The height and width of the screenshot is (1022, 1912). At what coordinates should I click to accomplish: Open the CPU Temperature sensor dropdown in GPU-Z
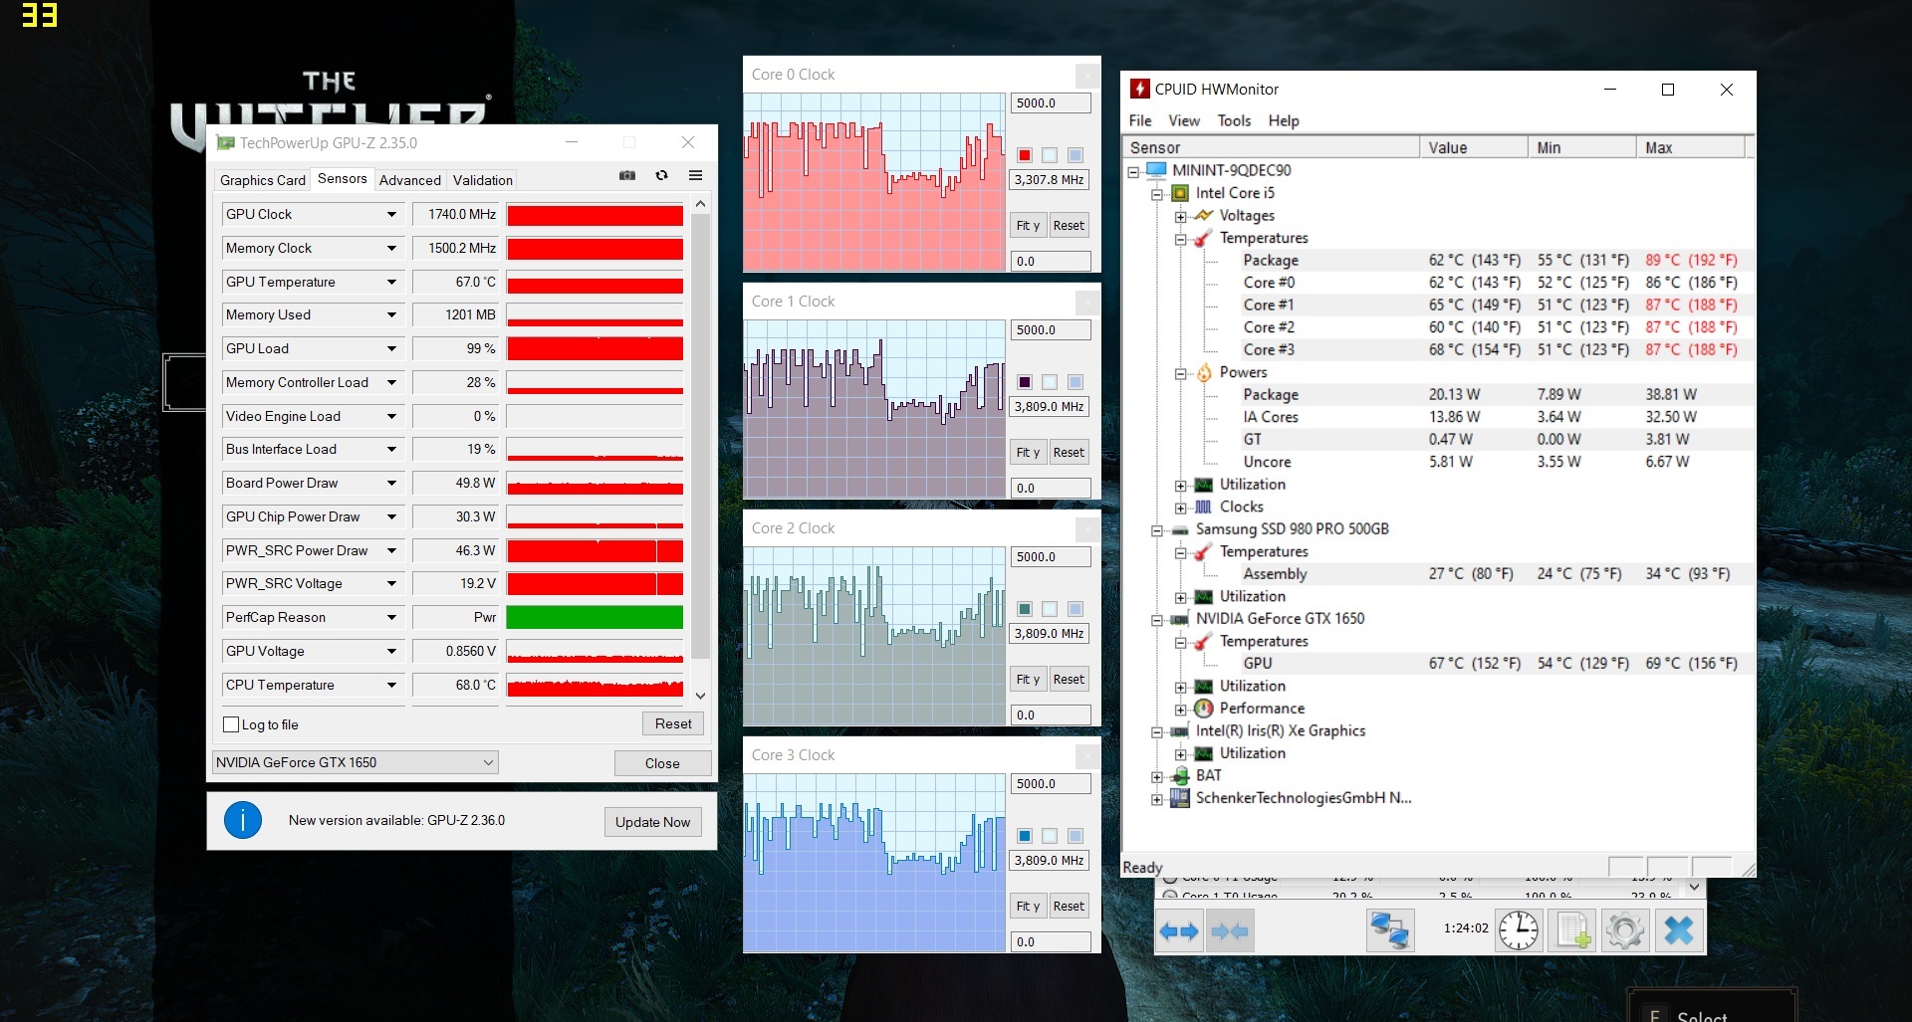click(391, 685)
